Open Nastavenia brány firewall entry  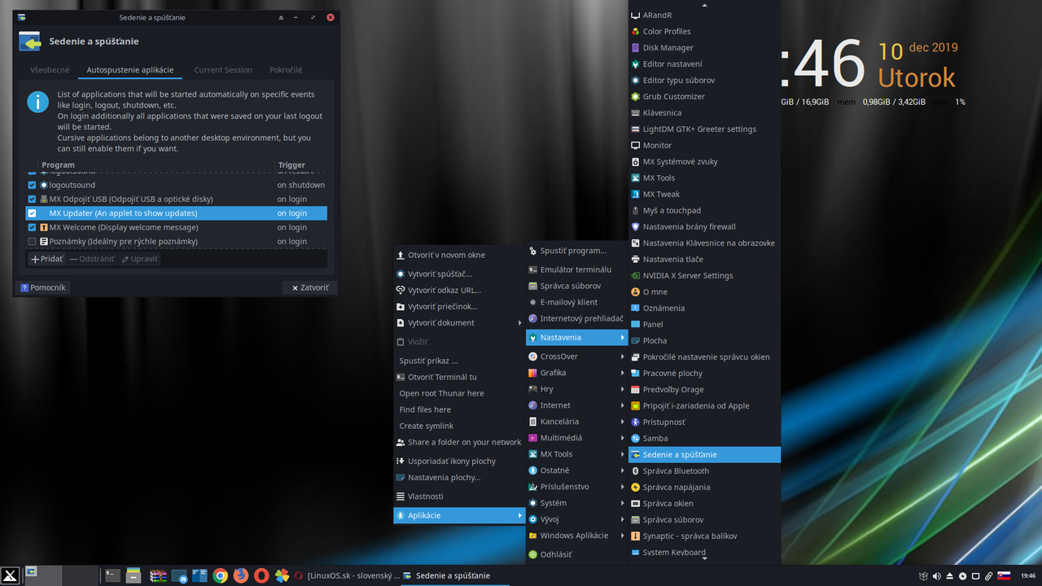(x=704, y=226)
